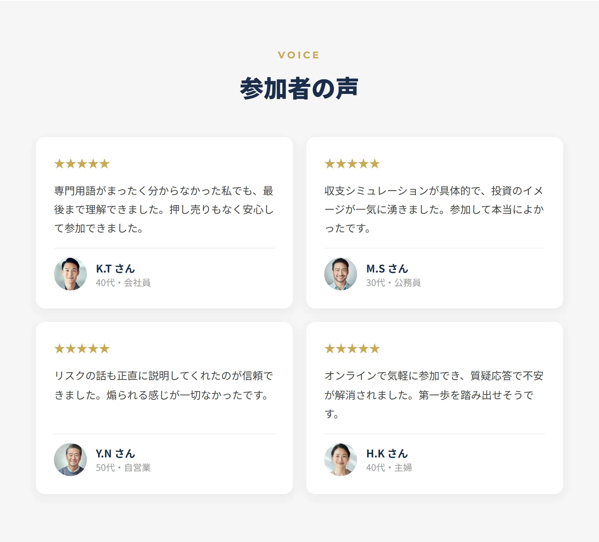
Task: Click the review text starting オンラインで気軽に
Action: [434, 395]
